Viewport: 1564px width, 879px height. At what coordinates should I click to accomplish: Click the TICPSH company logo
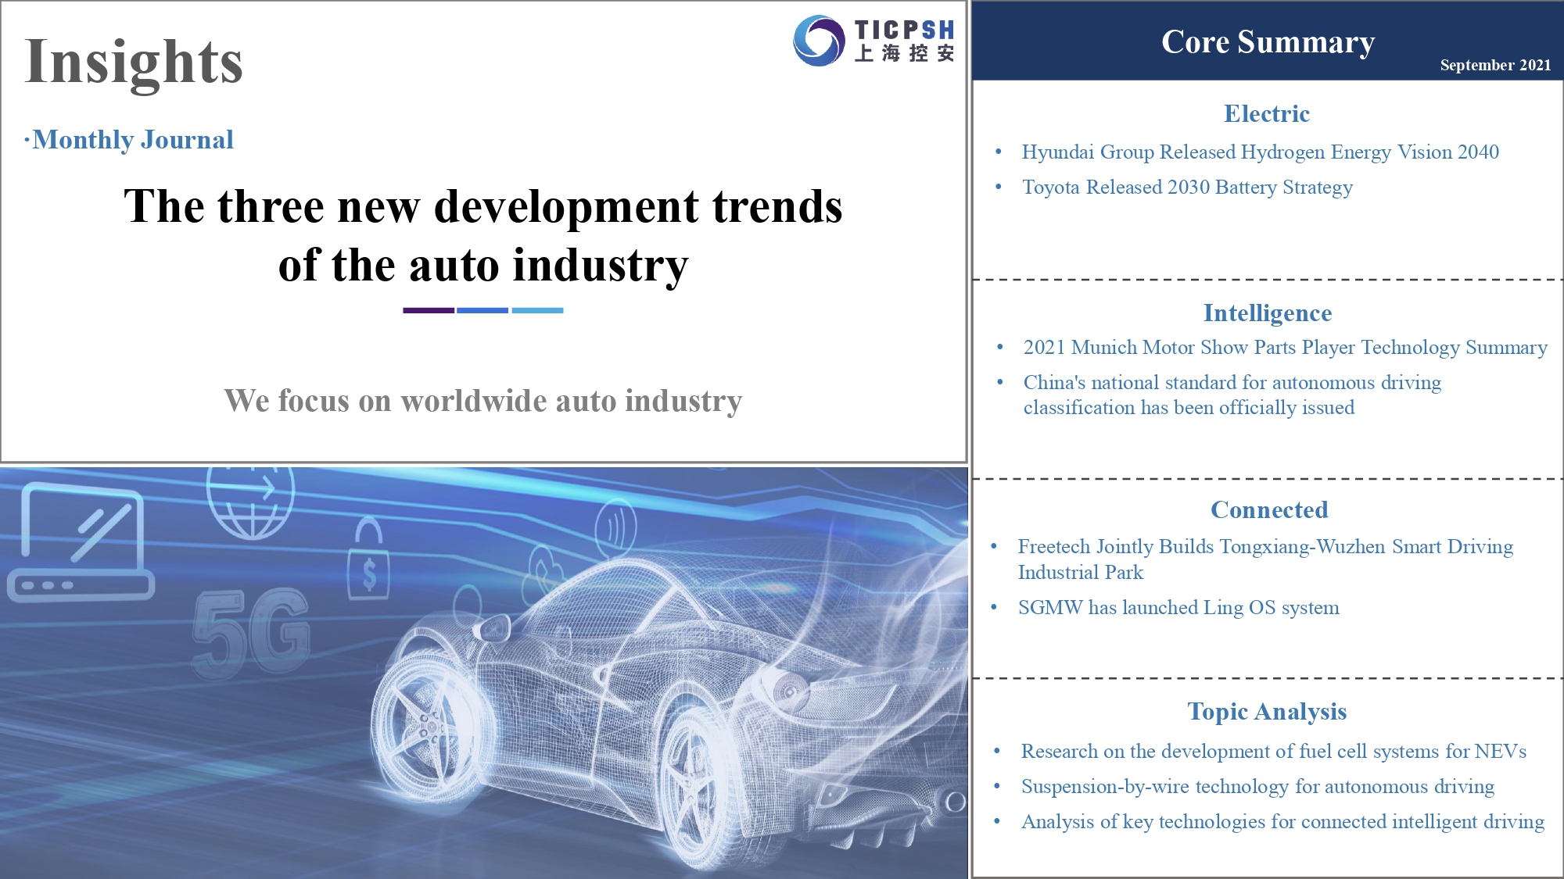coord(874,41)
